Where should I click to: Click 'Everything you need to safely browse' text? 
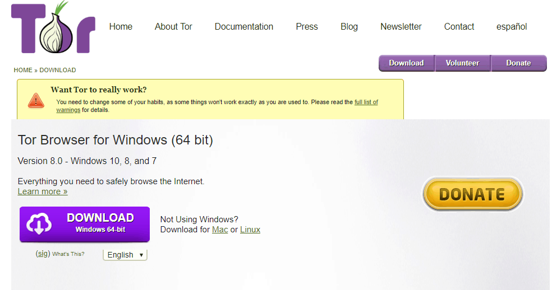tap(111, 181)
